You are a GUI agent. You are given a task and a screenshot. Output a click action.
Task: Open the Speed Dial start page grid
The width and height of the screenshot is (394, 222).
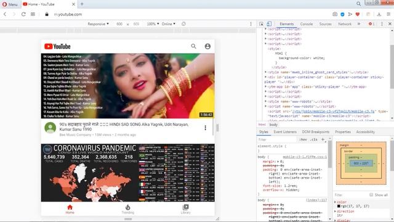[33, 14]
